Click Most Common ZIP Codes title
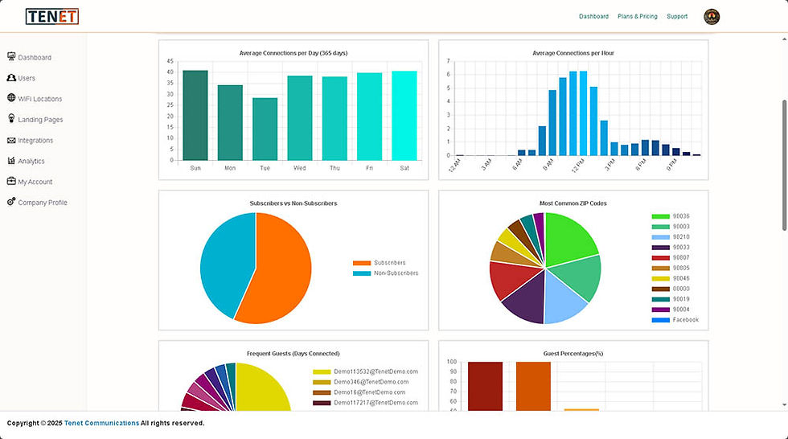788x439 pixels. point(573,203)
